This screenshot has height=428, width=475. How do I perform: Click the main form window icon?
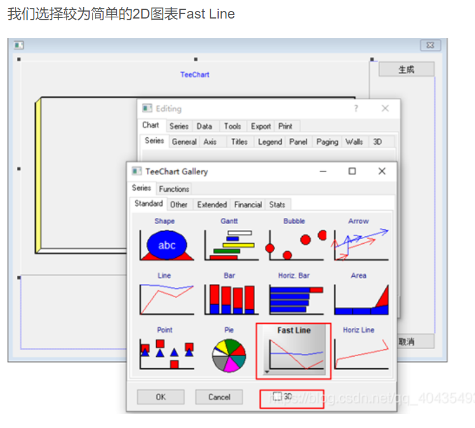tap(19, 45)
